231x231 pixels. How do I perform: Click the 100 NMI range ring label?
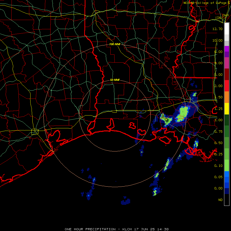(x=115, y=44)
